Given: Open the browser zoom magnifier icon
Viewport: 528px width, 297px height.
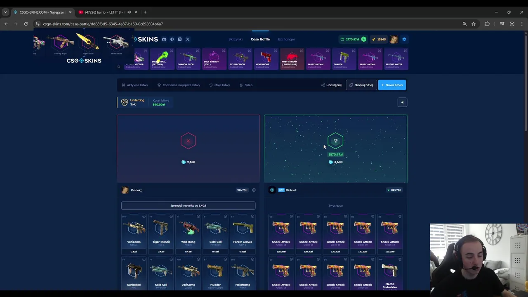Looking at the screenshot, I should click(464, 24).
